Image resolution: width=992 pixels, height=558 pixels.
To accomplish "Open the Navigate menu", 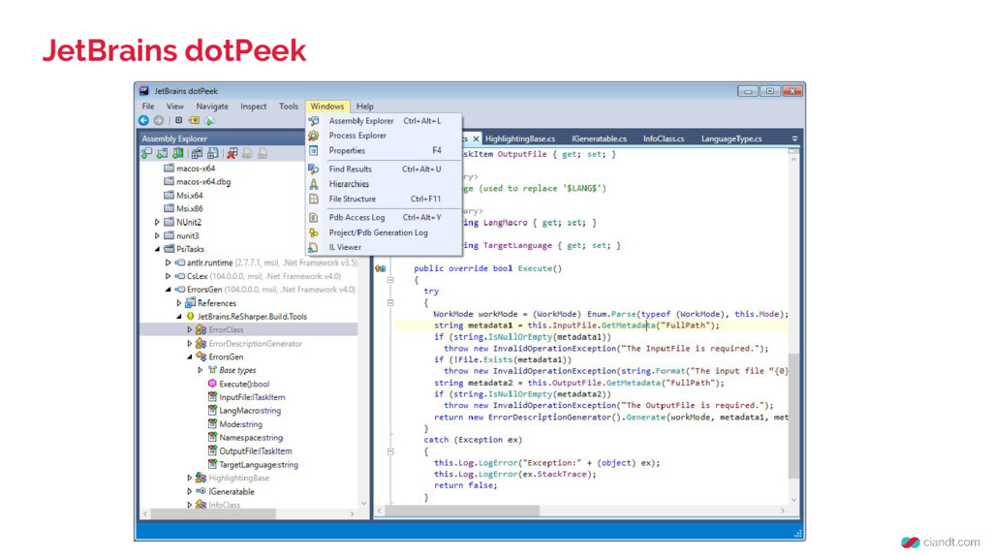I will (212, 107).
